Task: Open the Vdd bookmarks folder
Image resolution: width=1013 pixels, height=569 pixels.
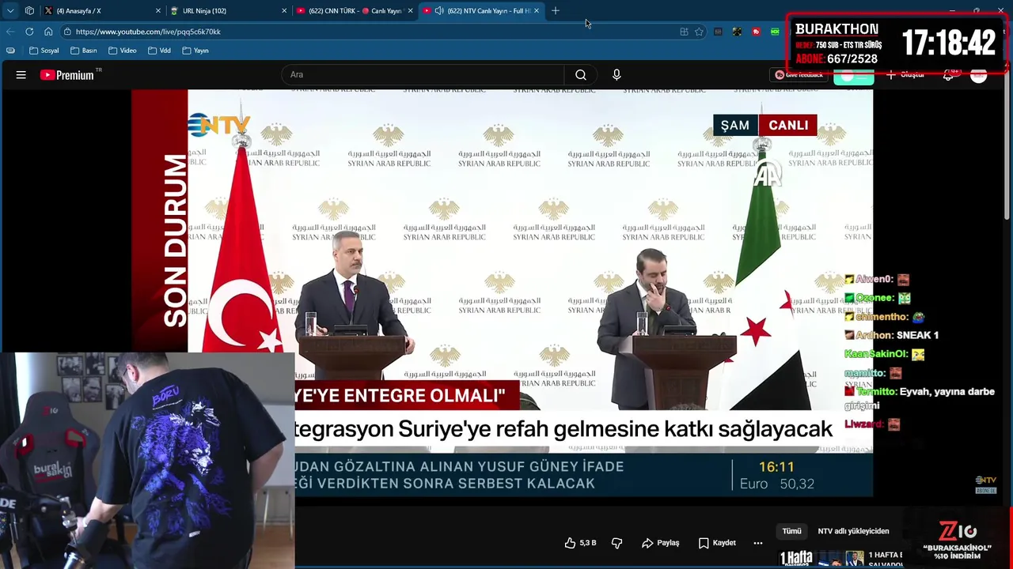Action: pyautogui.click(x=159, y=51)
